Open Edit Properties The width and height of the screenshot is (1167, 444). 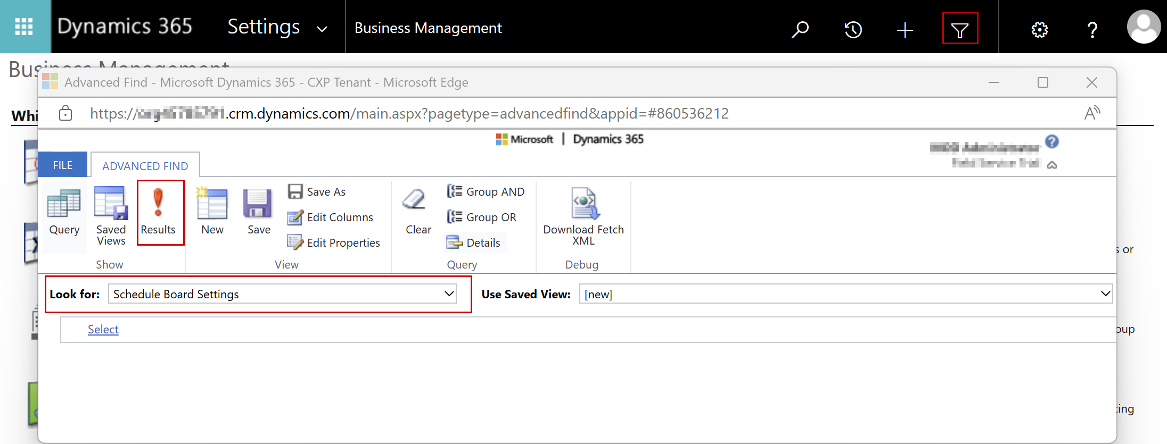334,242
